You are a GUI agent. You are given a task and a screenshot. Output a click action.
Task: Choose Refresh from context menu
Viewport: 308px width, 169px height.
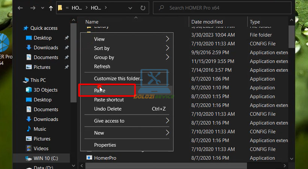tap(127, 66)
